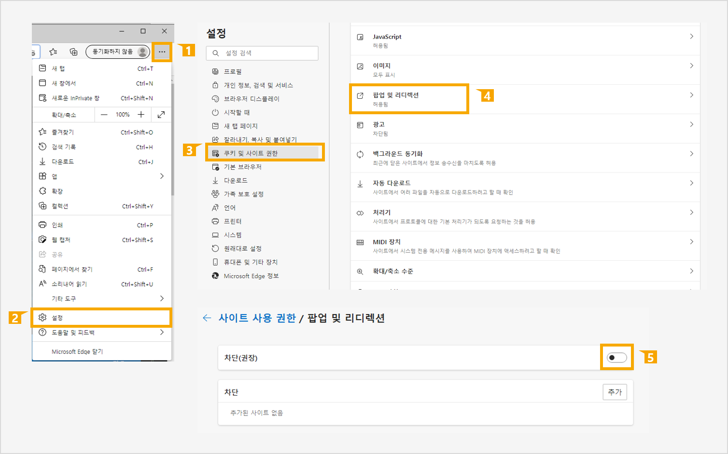The height and width of the screenshot is (454, 728).
Task: Click the back arrow beside 사이트 사용 권한
Action: [207, 318]
